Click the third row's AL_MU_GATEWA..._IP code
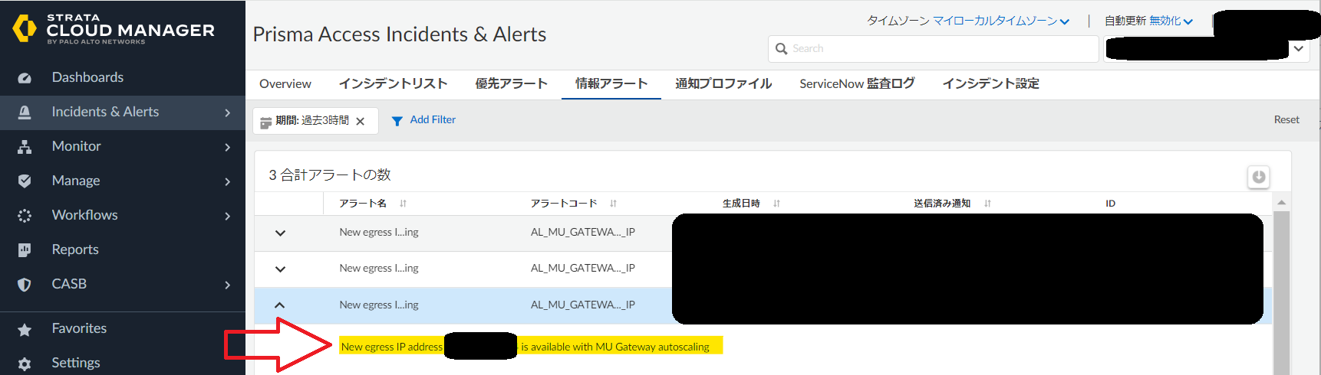Image resolution: width=1321 pixels, height=375 pixels. [583, 305]
